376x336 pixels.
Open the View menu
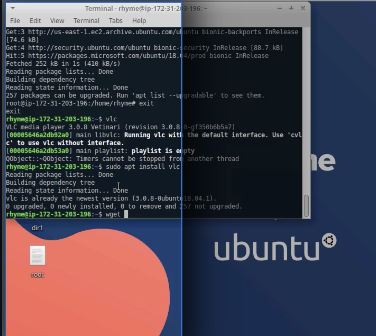tap(57, 21)
